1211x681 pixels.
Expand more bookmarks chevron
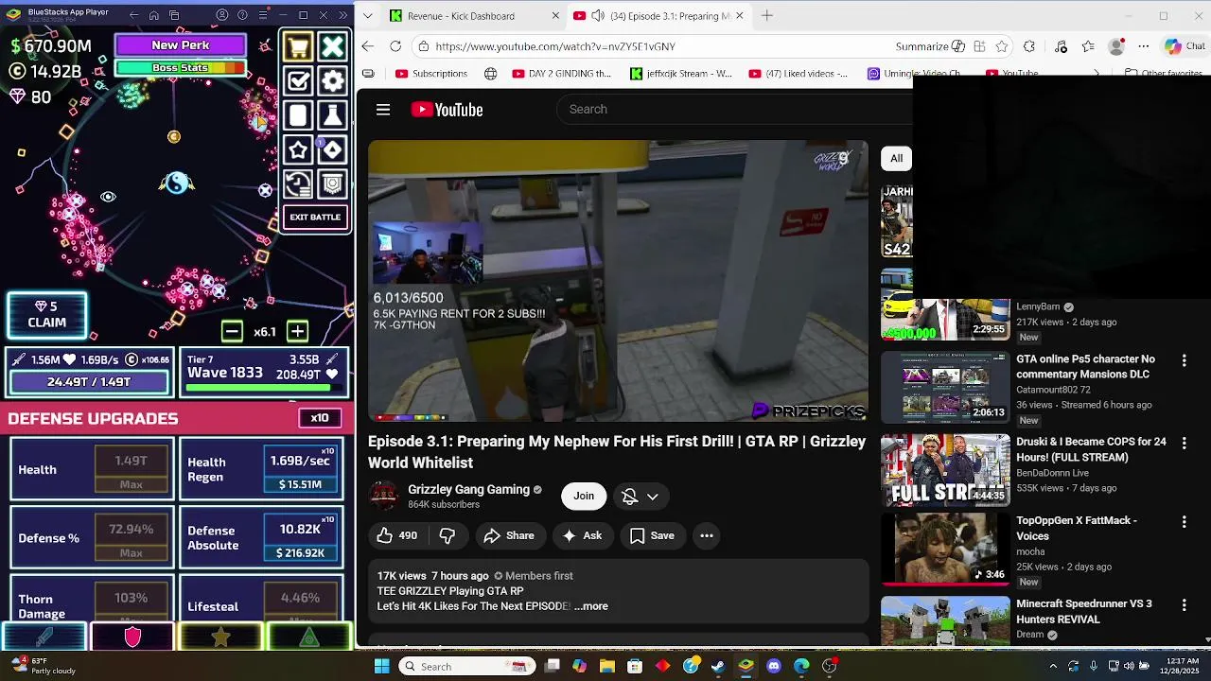coord(1097,74)
